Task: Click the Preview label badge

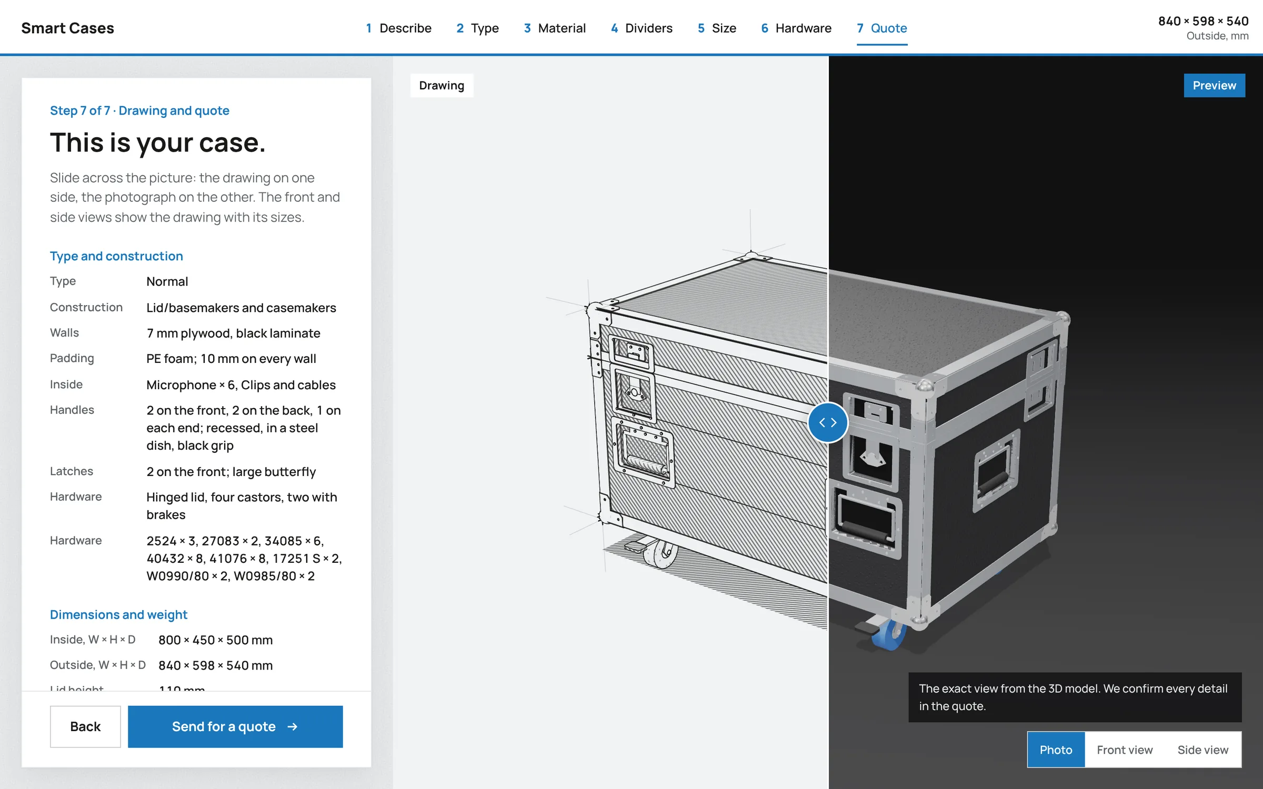Action: 1214,85
